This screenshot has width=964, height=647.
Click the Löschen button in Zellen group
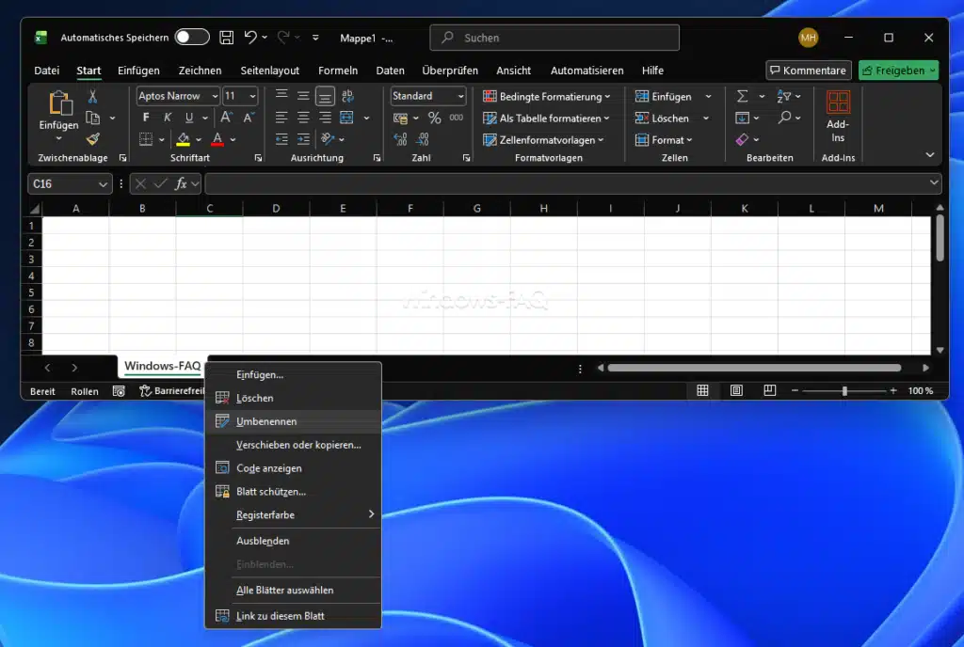click(x=663, y=118)
